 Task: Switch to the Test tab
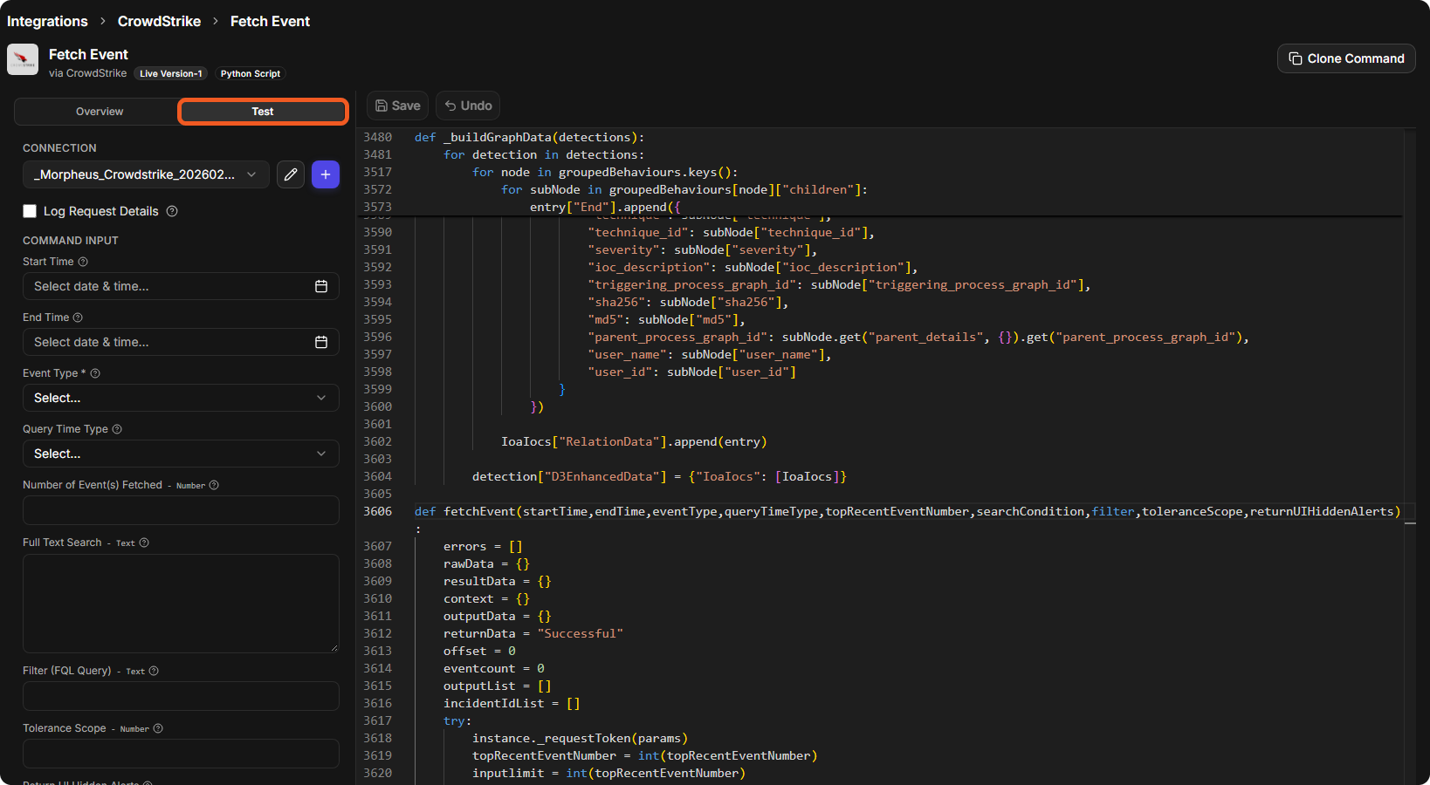(263, 112)
